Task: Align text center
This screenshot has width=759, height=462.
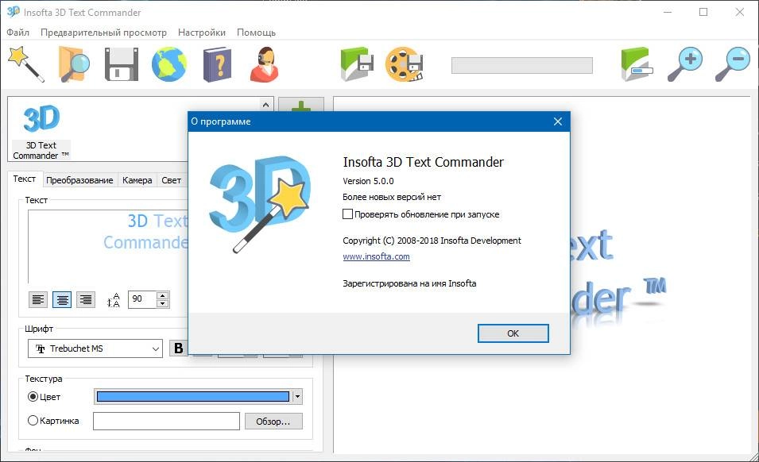Action: point(62,299)
